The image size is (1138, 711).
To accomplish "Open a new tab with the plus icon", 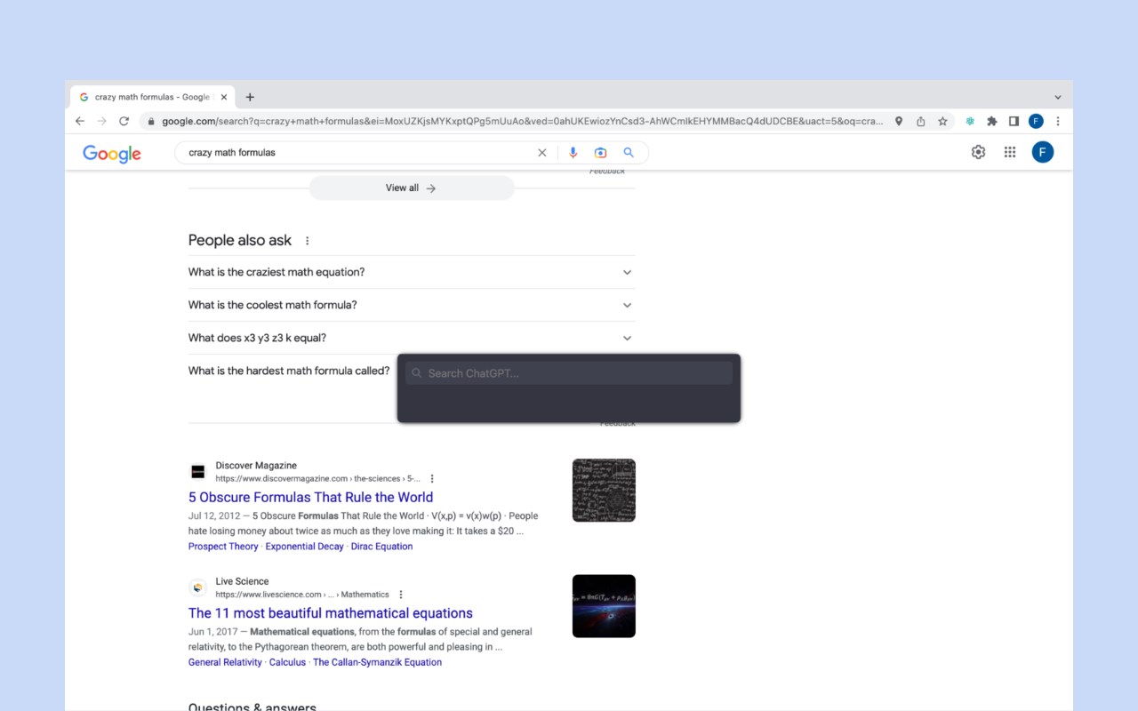I will coord(250,97).
